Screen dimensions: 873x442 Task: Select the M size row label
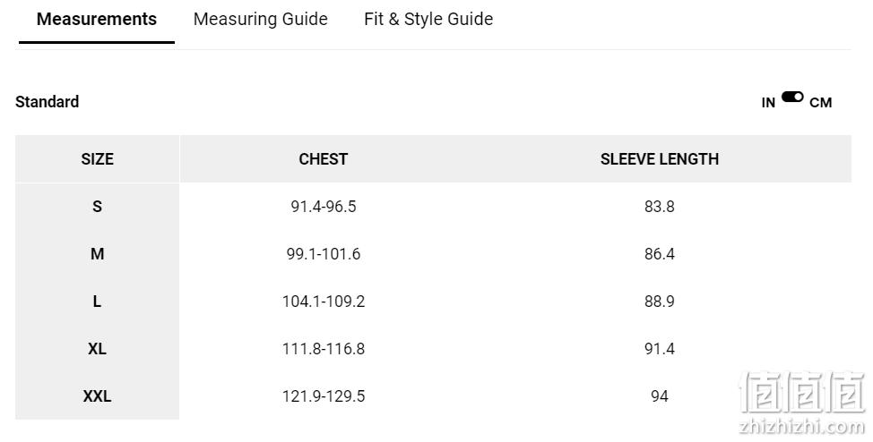click(98, 254)
